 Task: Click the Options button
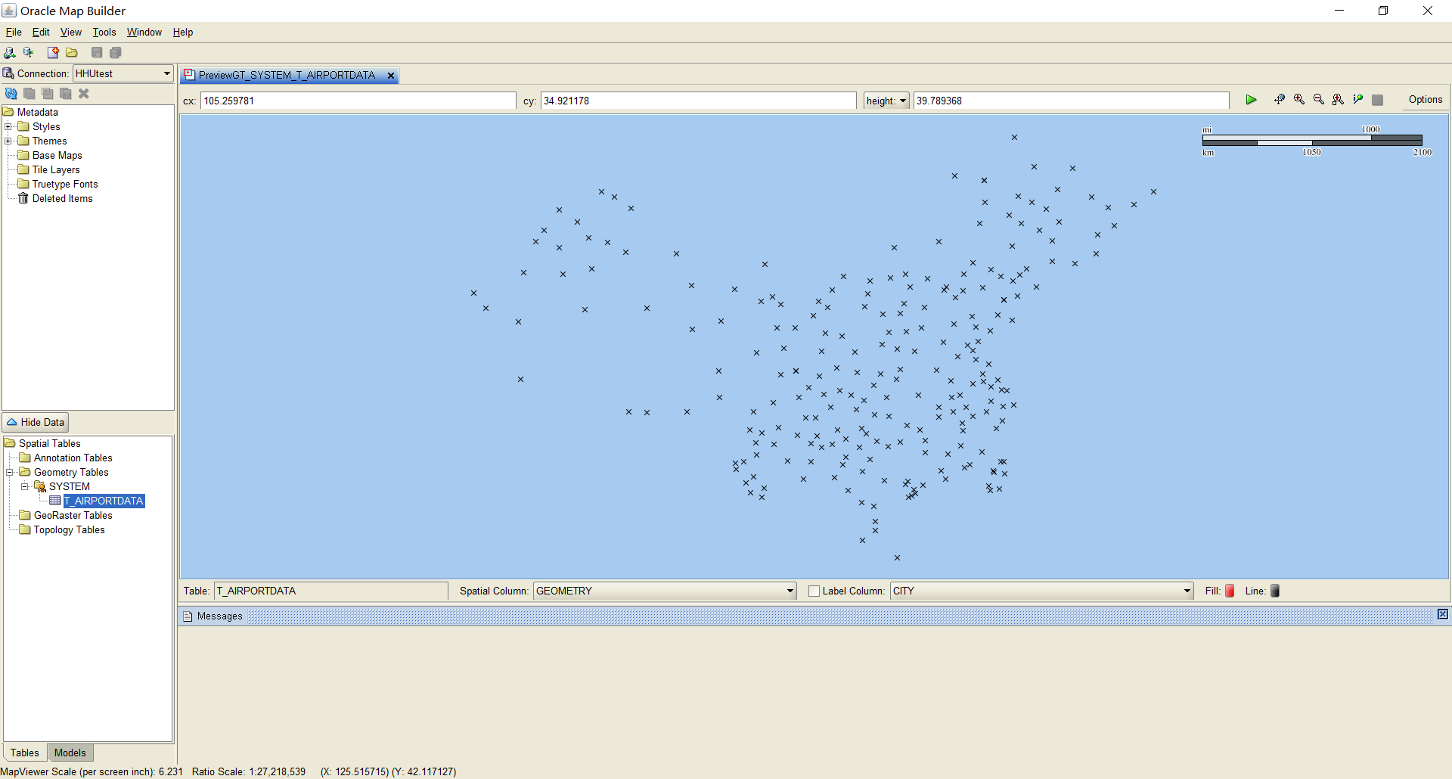coord(1425,99)
